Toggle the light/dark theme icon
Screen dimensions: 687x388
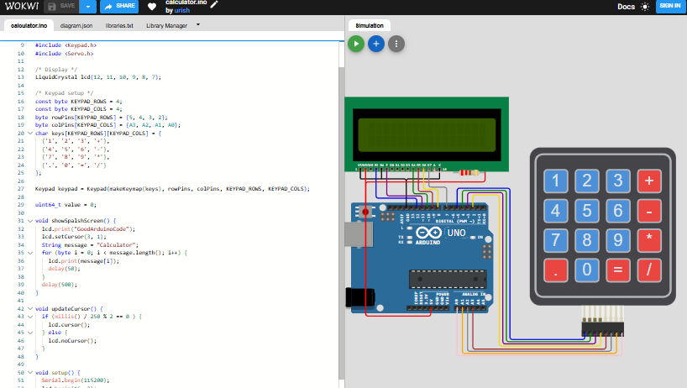(x=645, y=7)
